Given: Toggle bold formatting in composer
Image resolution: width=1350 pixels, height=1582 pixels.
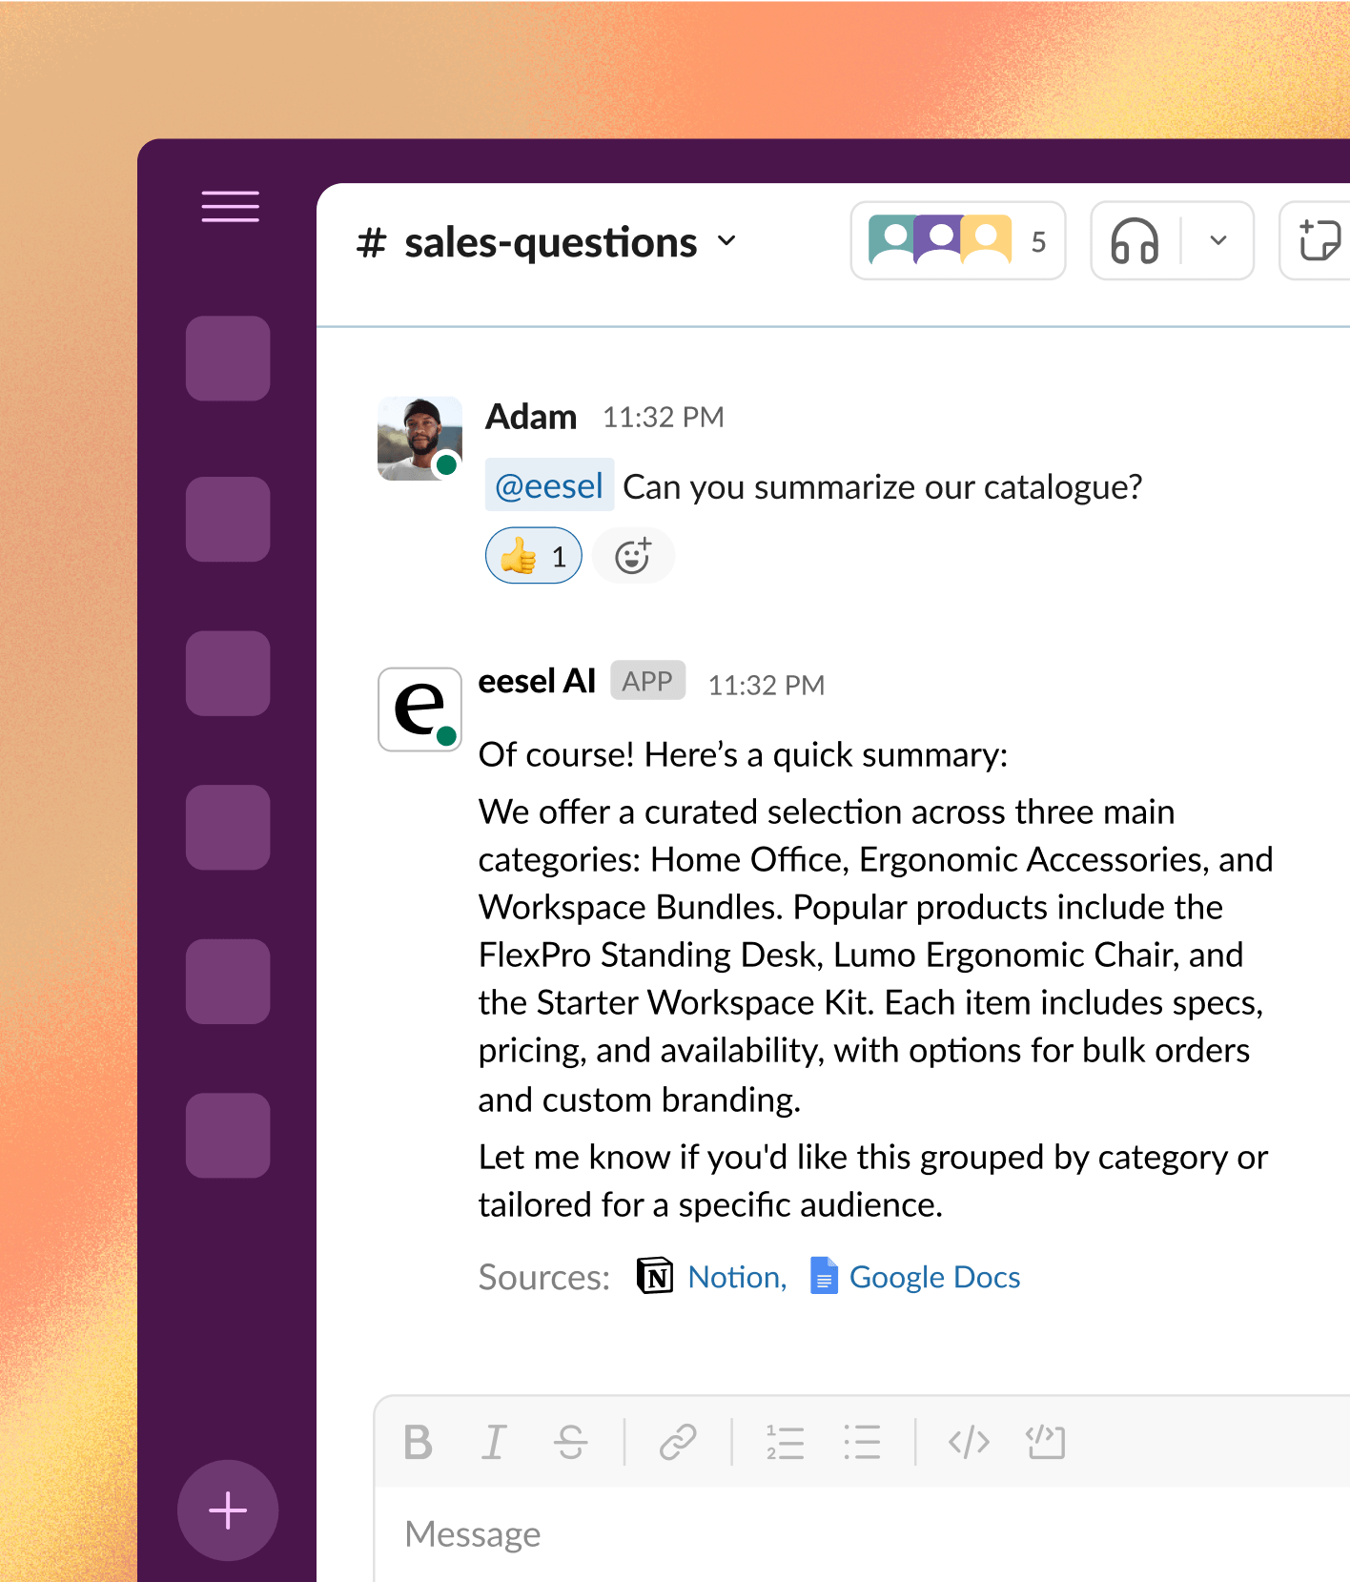Looking at the screenshot, I should (x=418, y=1442).
